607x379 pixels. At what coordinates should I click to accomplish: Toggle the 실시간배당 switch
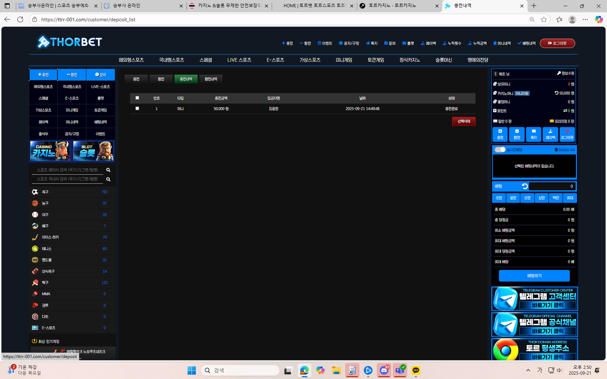point(500,150)
